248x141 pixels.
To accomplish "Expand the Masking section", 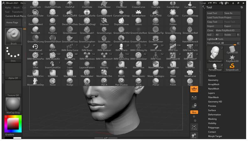I will [212, 119].
